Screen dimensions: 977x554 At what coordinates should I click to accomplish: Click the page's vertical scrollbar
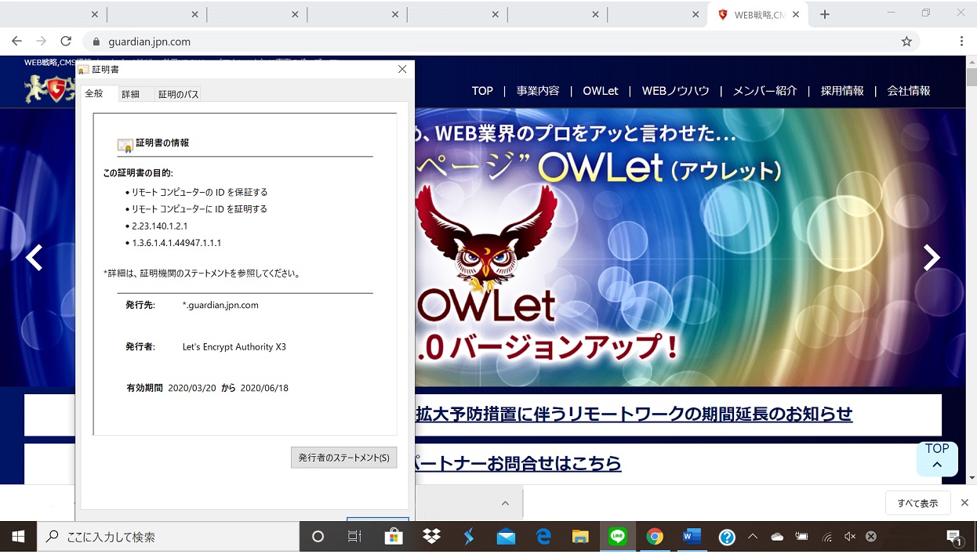tap(972, 269)
